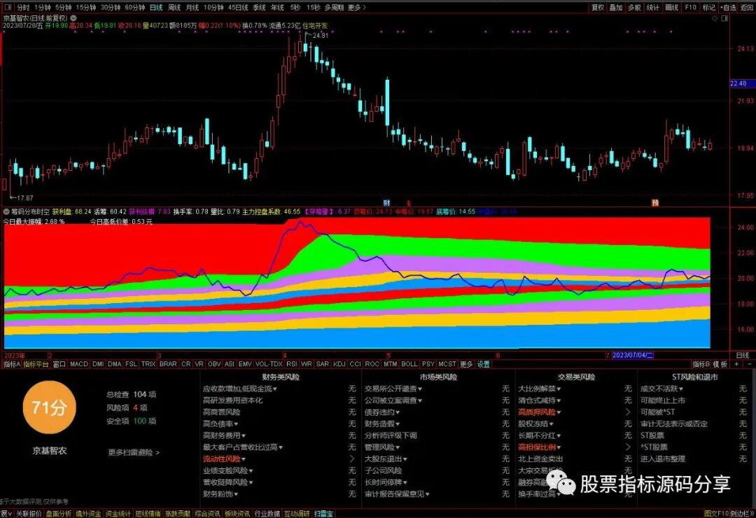Click the 返回 back button

[747, 7]
